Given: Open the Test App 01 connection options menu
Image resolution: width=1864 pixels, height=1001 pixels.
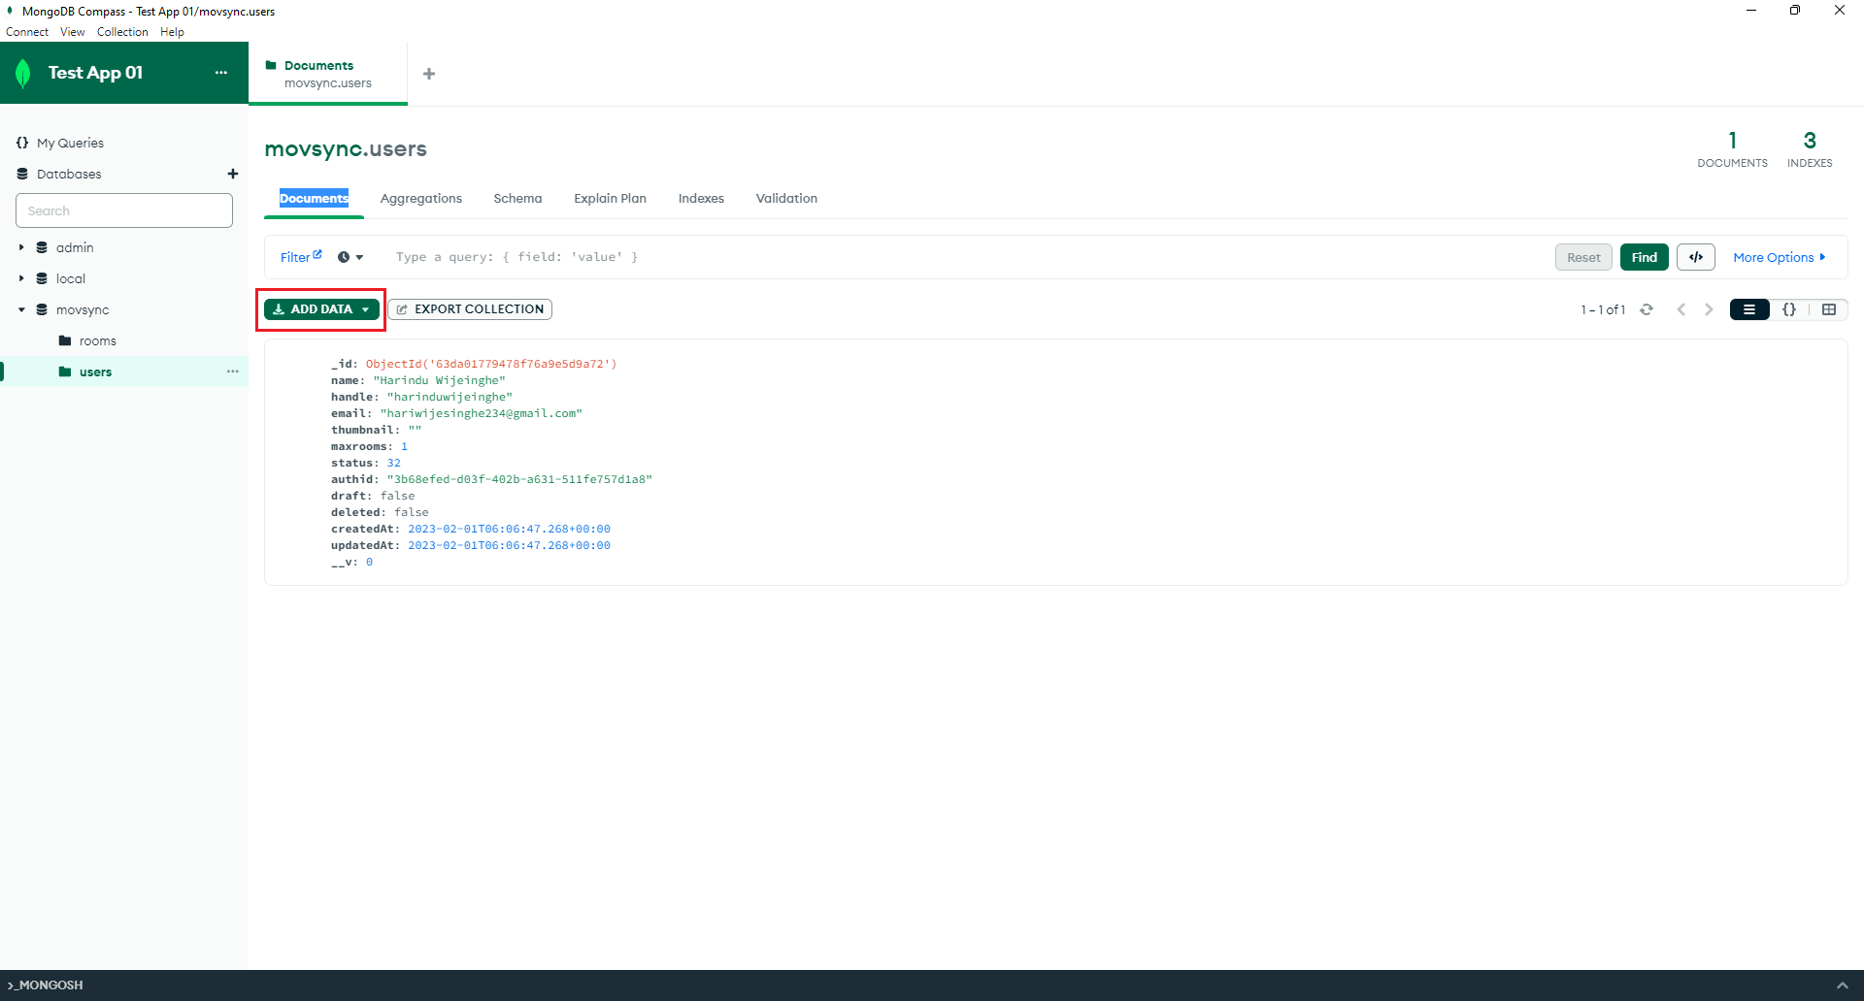Looking at the screenshot, I should point(221,73).
